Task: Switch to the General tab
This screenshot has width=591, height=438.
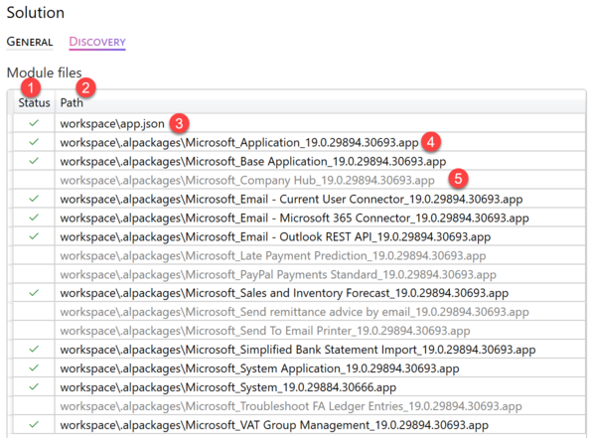Action: (30, 42)
